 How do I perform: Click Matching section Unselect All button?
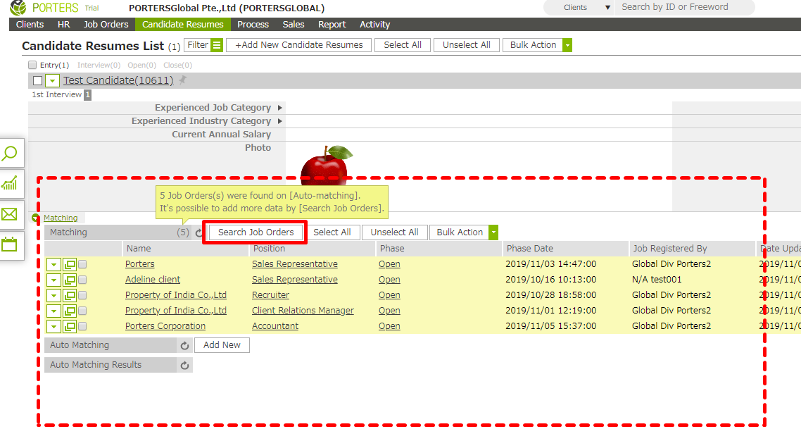tap(394, 232)
